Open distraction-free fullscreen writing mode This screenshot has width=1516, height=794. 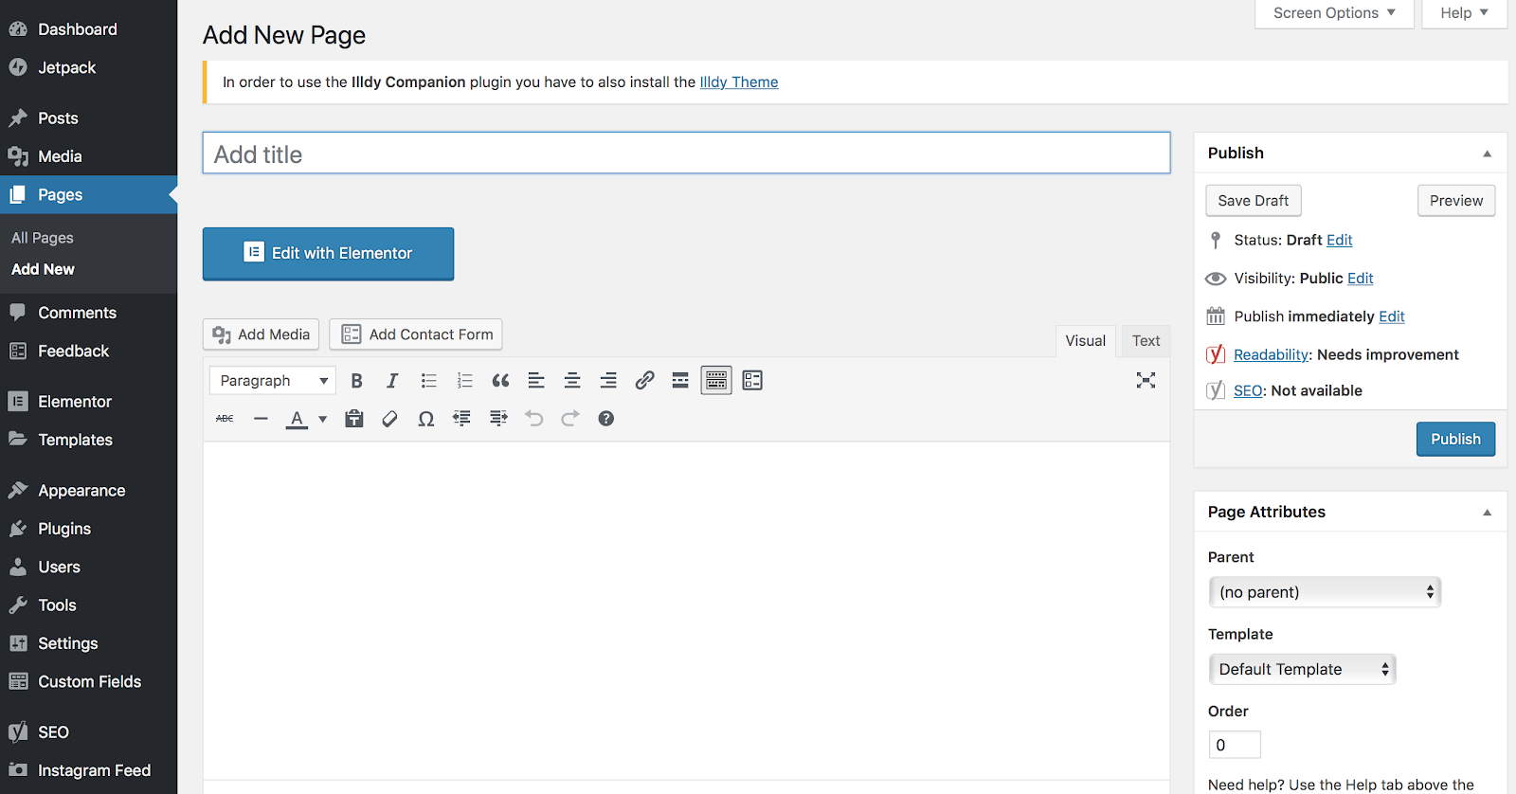pos(1146,381)
